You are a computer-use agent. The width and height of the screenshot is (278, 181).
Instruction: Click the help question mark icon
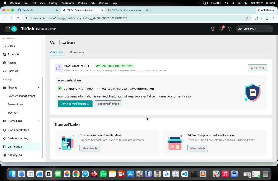tap(230, 29)
